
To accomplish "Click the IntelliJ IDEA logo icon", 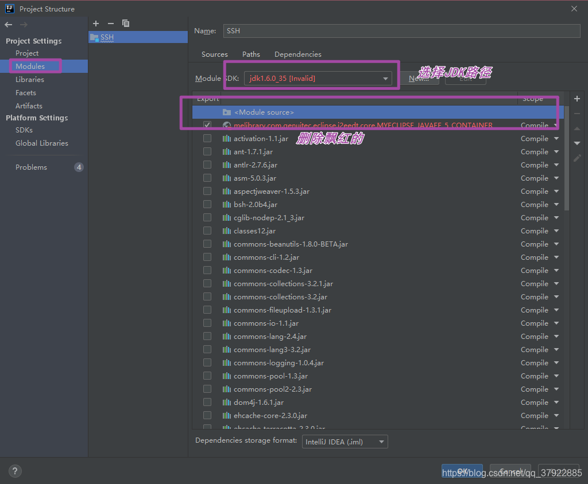I will coord(10,9).
